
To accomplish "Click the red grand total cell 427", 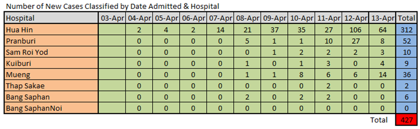I will (x=406, y=120).
